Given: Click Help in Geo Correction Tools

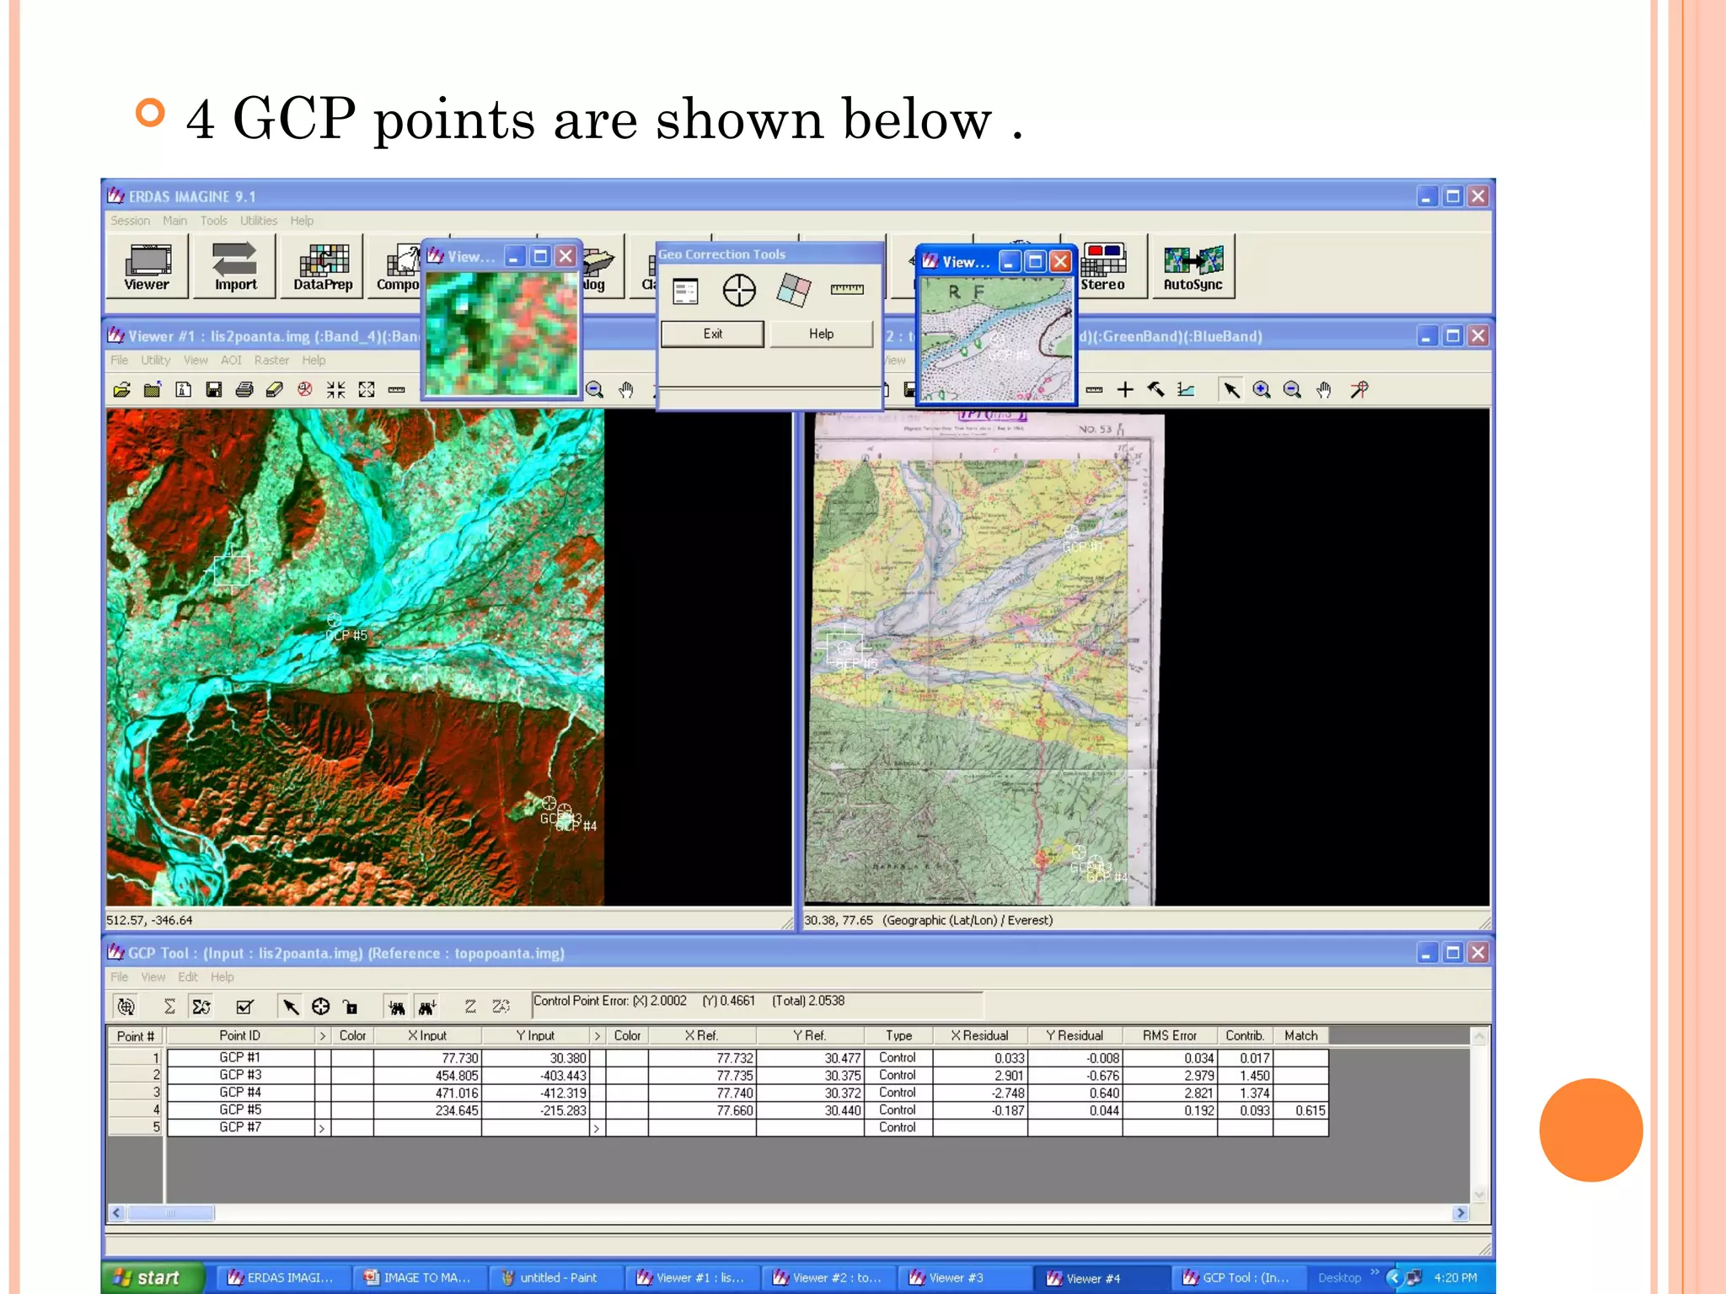Looking at the screenshot, I should [x=821, y=334].
